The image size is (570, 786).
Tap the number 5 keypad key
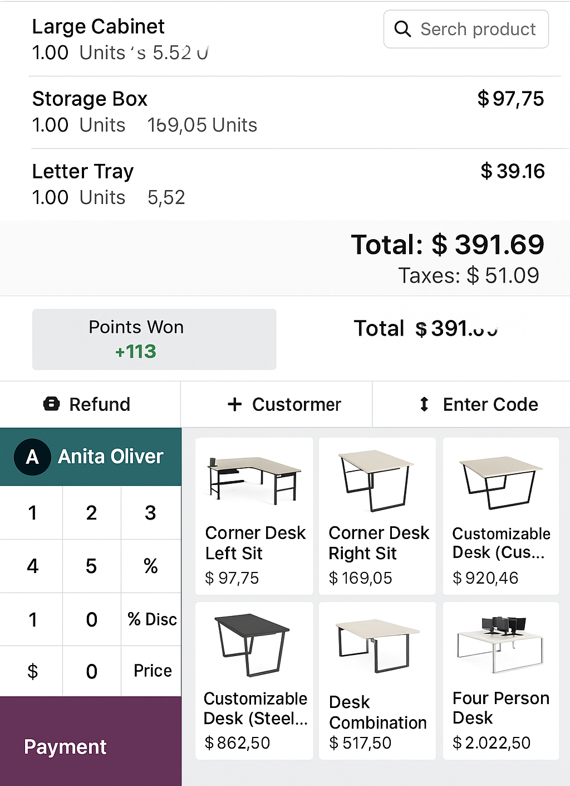click(92, 566)
